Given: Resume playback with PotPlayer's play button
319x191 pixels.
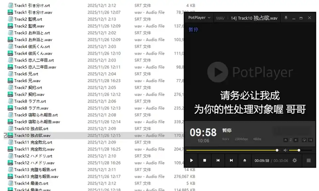Looking at the screenshot, I should pyautogui.click(x=191, y=160).
